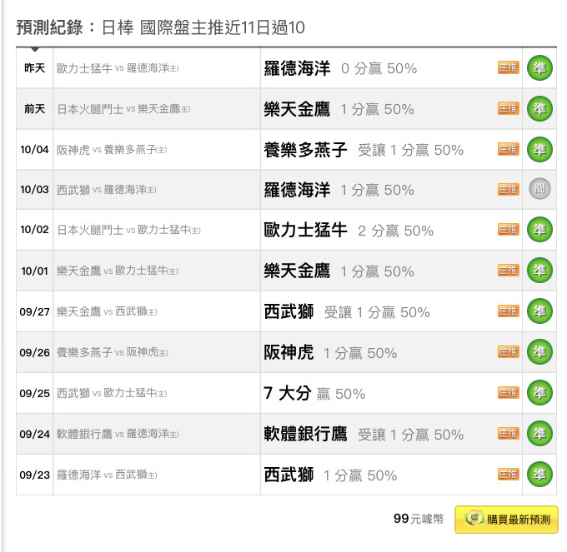Select matchup 歐力士猛牛 vs 羅德海洋 from 昨天
This screenshot has height=552, width=567.
click(x=118, y=68)
